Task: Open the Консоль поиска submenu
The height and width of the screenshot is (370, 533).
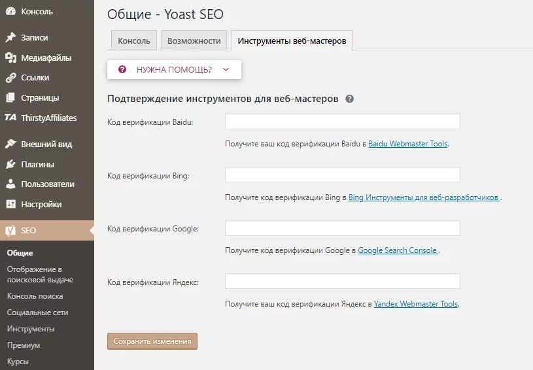Action: click(x=35, y=296)
